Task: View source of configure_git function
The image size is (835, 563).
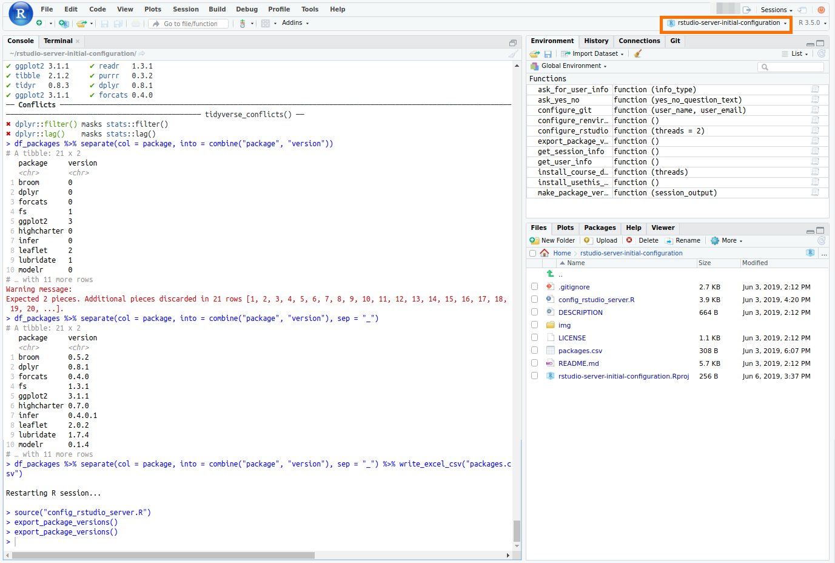Action: (815, 110)
